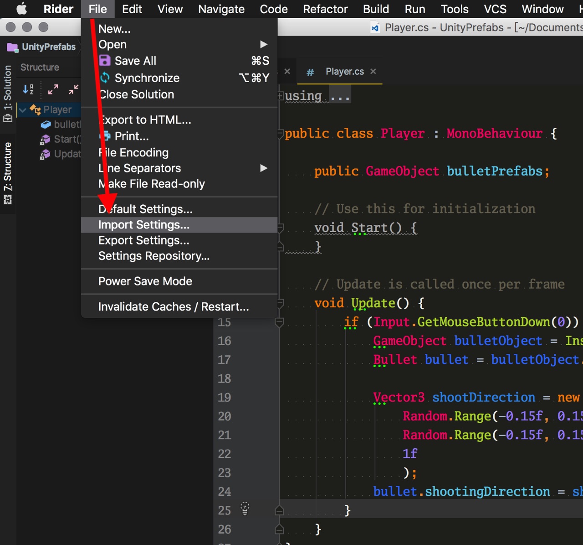Toggle Sort Alphabetically in Structure panel
The height and width of the screenshot is (545, 583).
[28, 89]
